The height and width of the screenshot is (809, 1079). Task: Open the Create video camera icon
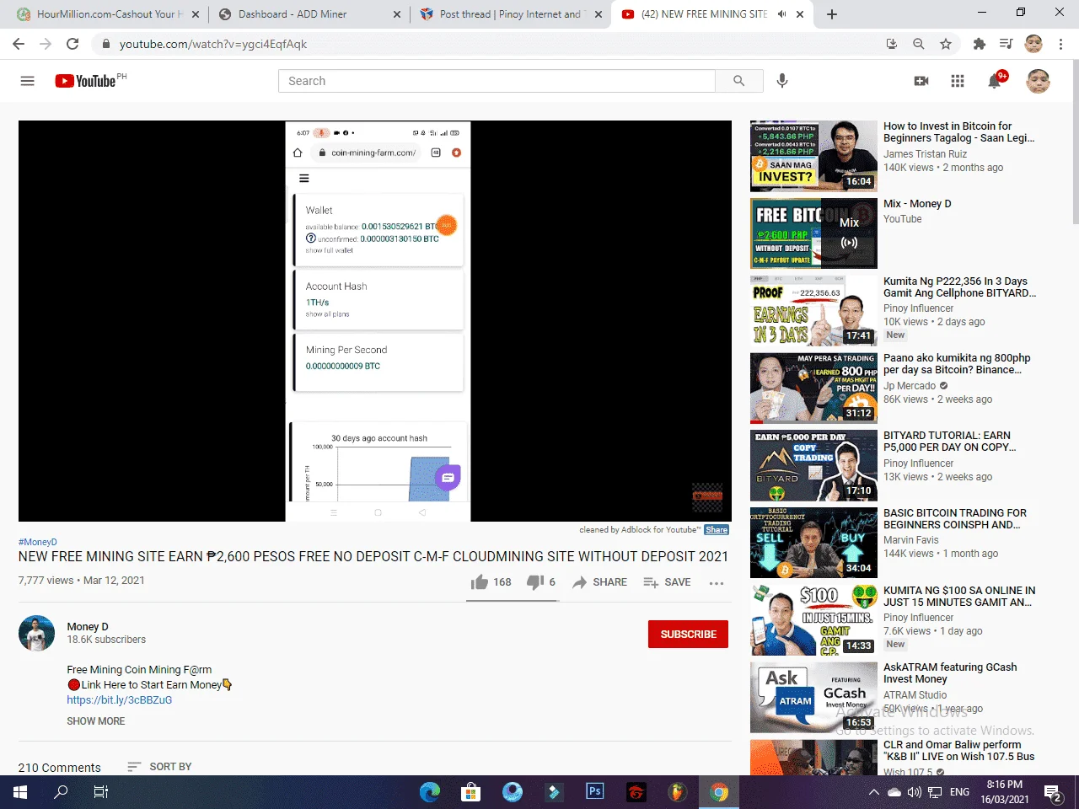click(921, 81)
